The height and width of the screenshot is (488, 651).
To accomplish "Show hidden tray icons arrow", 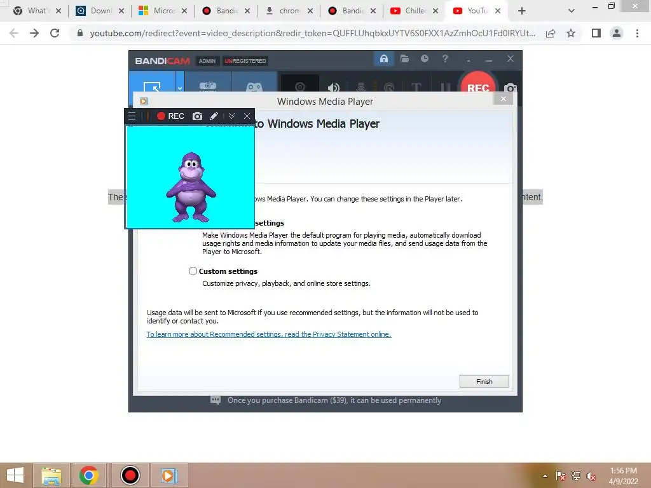I will (545, 476).
